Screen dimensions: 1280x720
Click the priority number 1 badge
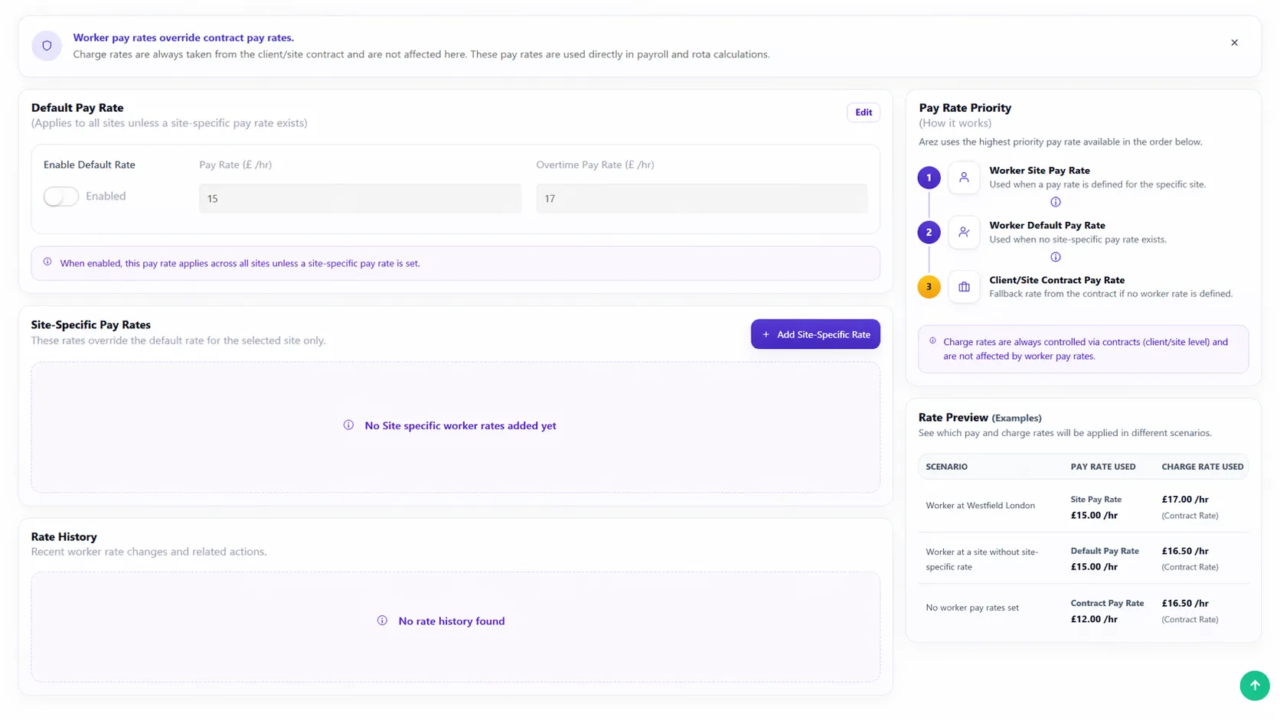point(929,178)
